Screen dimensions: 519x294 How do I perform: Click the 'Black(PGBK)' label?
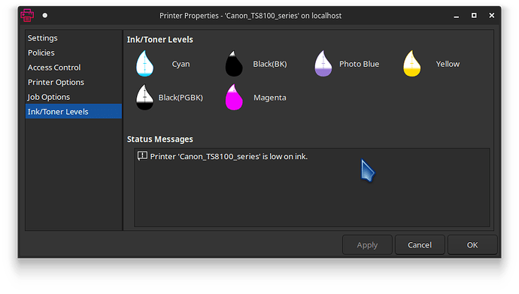click(181, 97)
